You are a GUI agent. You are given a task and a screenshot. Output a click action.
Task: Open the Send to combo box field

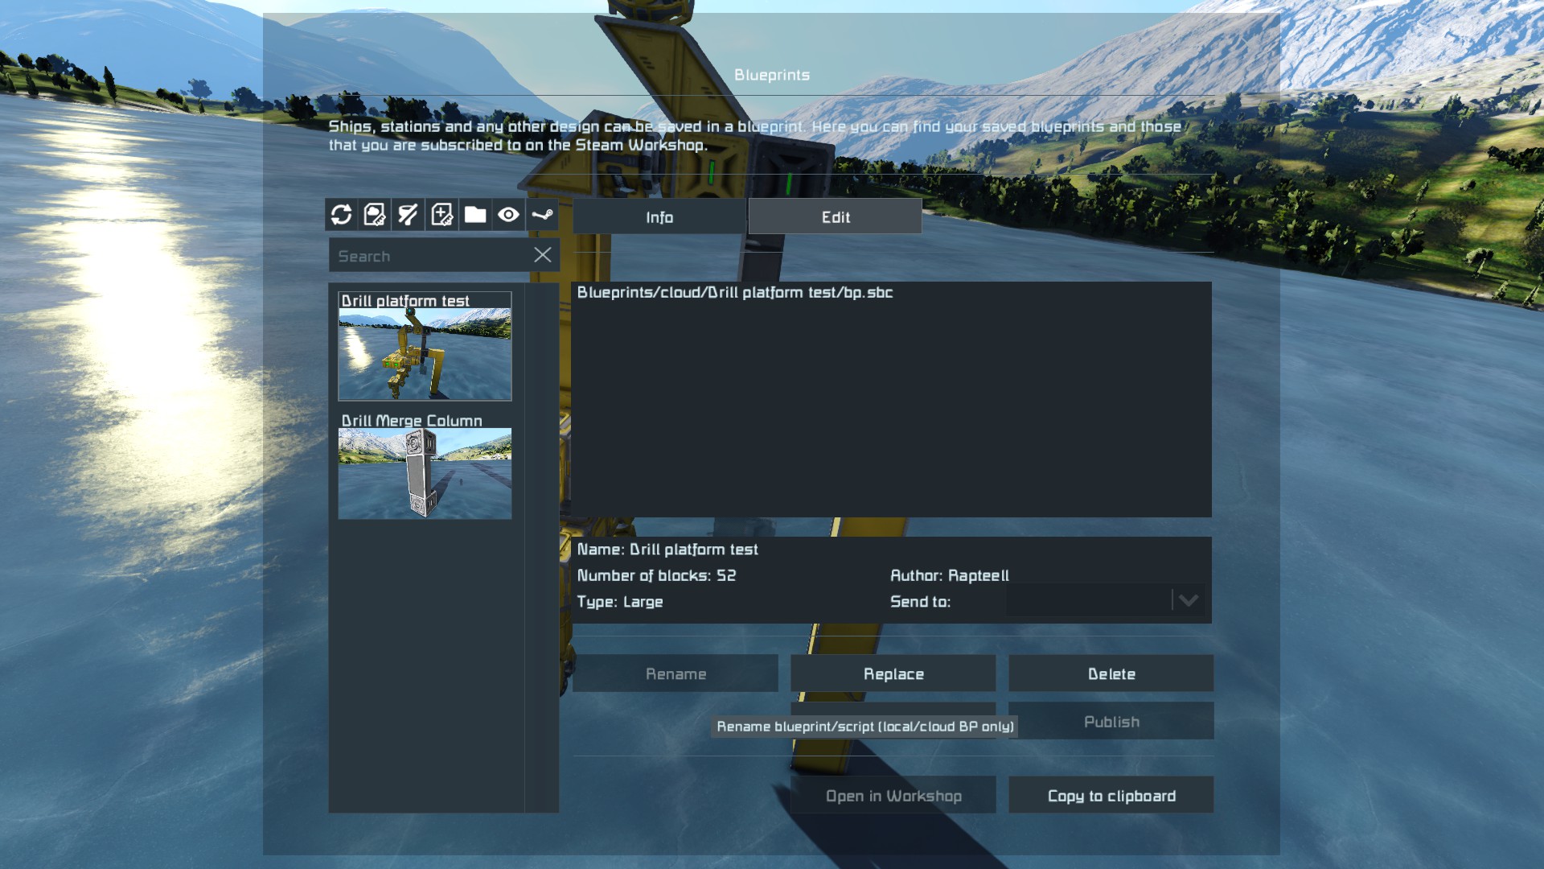[x=1088, y=600]
